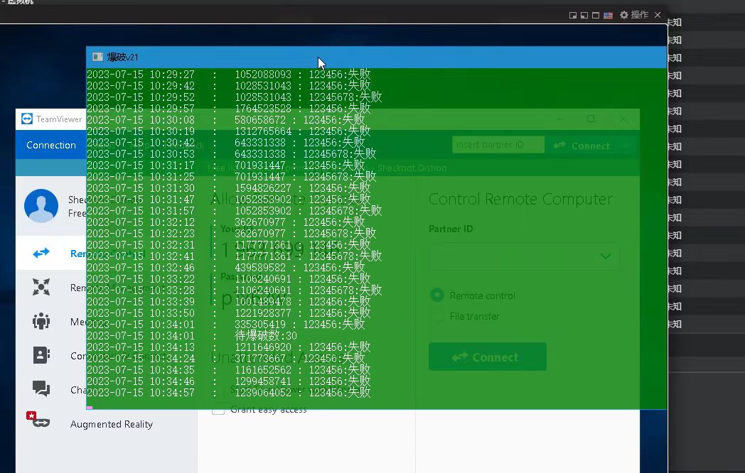Click log row timestamped 10:30:08
745x473 pixels.
point(225,120)
